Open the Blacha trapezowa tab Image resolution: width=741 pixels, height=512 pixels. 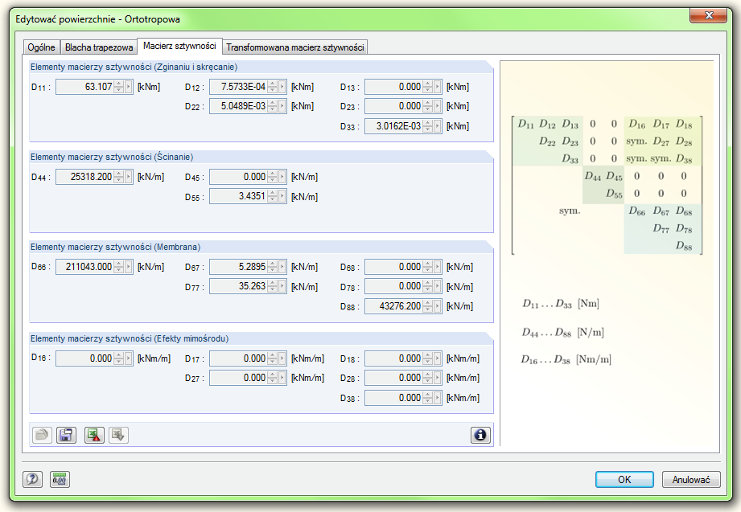coord(99,47)
